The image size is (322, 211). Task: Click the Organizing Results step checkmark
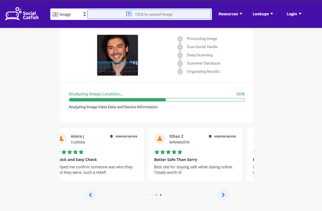pos(180,72)
